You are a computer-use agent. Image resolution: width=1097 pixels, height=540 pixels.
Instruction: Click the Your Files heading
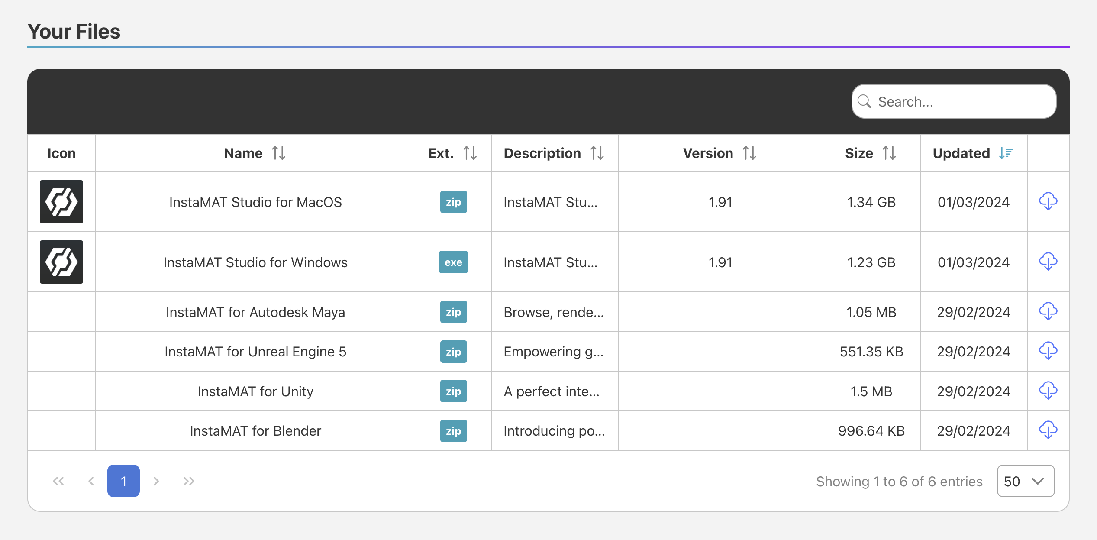(74, 32)
